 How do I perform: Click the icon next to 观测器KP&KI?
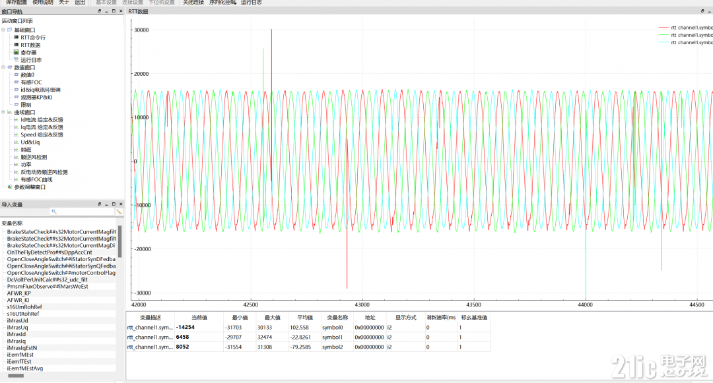(17, 97)
